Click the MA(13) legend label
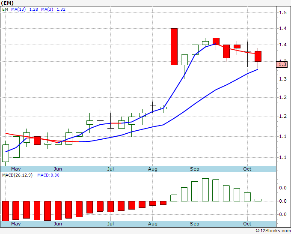Viewport: 291px width, 234px height. click(x=18, y=9)
